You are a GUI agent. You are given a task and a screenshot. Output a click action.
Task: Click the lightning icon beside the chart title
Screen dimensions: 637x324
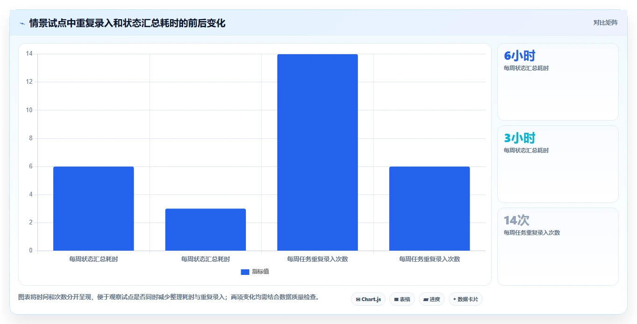pyautogui.click(x=22, y=23)
